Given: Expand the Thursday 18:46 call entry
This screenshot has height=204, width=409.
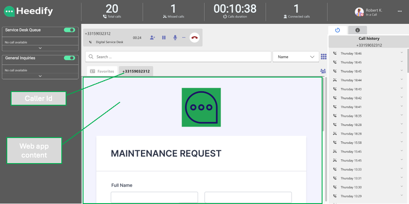Looking at the screenshot, I should click(x=401, y=53).
